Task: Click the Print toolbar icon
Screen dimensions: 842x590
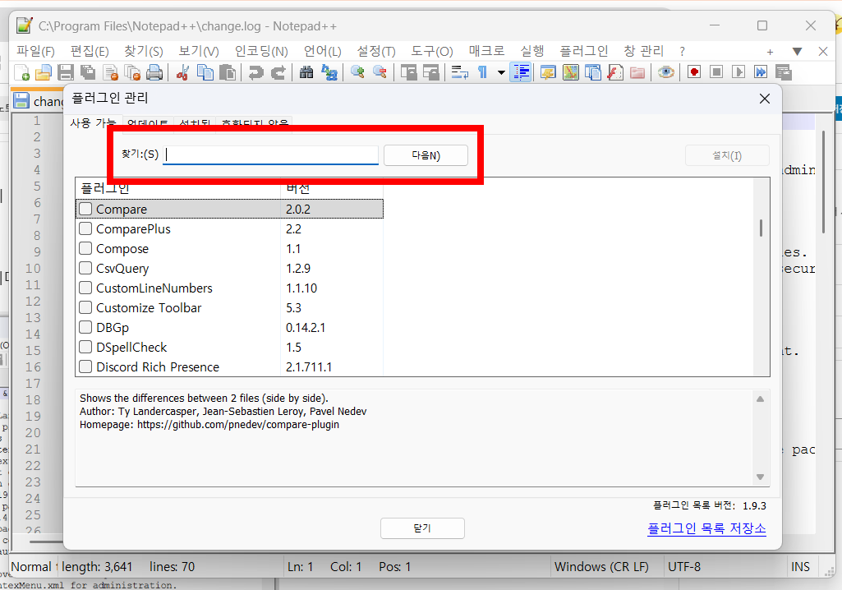Action: 154,72
